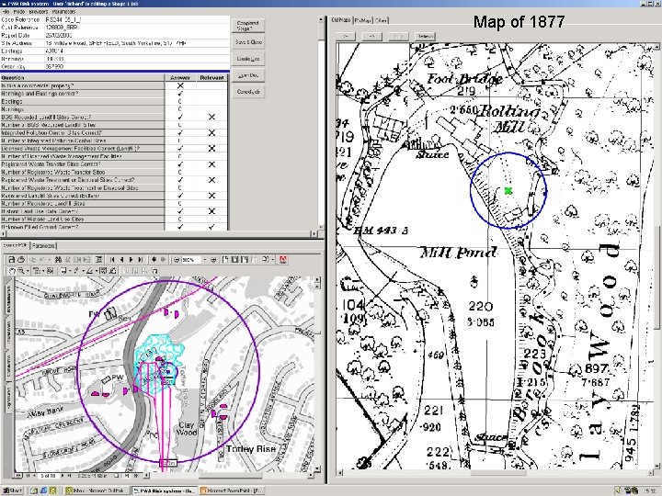Click the Print icon in PDF toolbar
This screenshot has width=662, height=496.
[x=21, y=261]
